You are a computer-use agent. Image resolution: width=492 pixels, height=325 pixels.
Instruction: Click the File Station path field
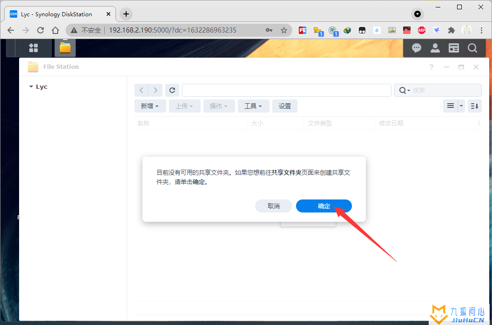pyautogui.click(x=286, y=90)
